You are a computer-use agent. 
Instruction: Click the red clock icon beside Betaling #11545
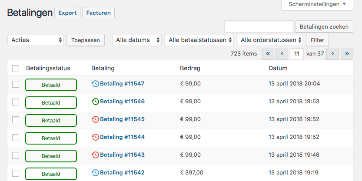(95, 119)
